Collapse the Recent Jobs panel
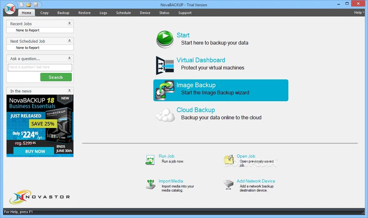Viewport: 368px width, 218px height. pyautogui.click(x=69, y=23)
